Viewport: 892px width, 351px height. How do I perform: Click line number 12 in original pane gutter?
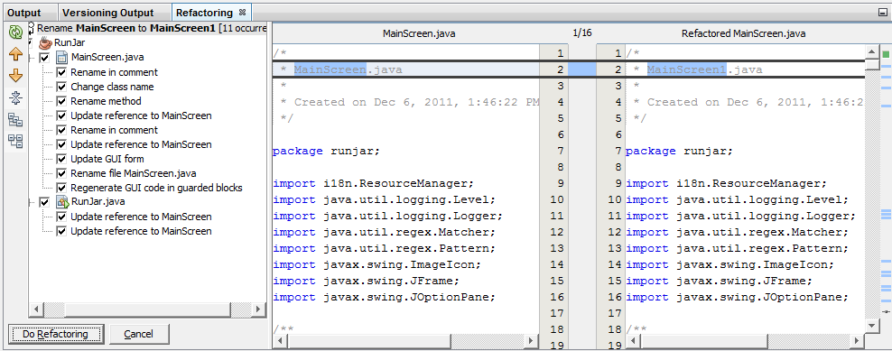pos(557,232)
